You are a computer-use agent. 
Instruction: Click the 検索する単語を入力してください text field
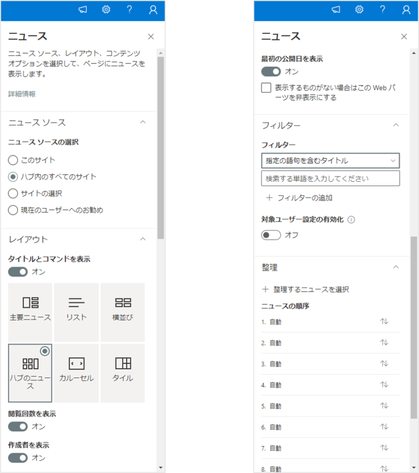[330, 178]
